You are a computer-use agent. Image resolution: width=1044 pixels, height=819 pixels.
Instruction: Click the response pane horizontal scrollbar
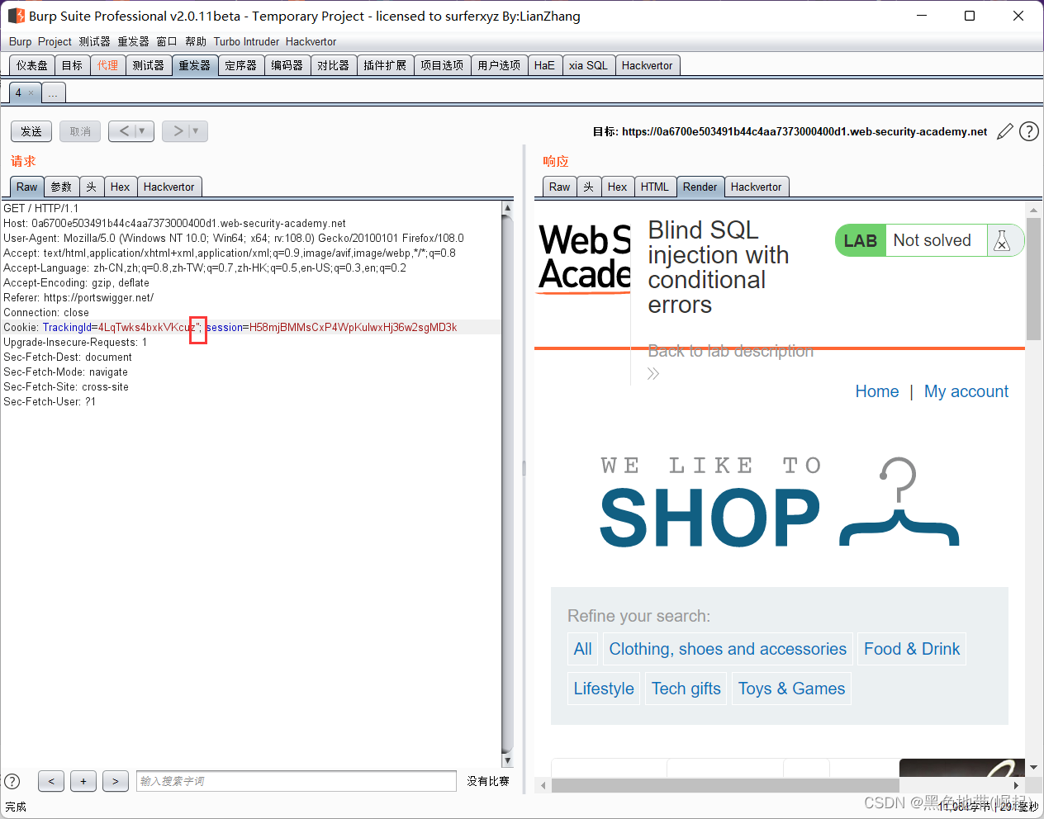tap(725, 785)
